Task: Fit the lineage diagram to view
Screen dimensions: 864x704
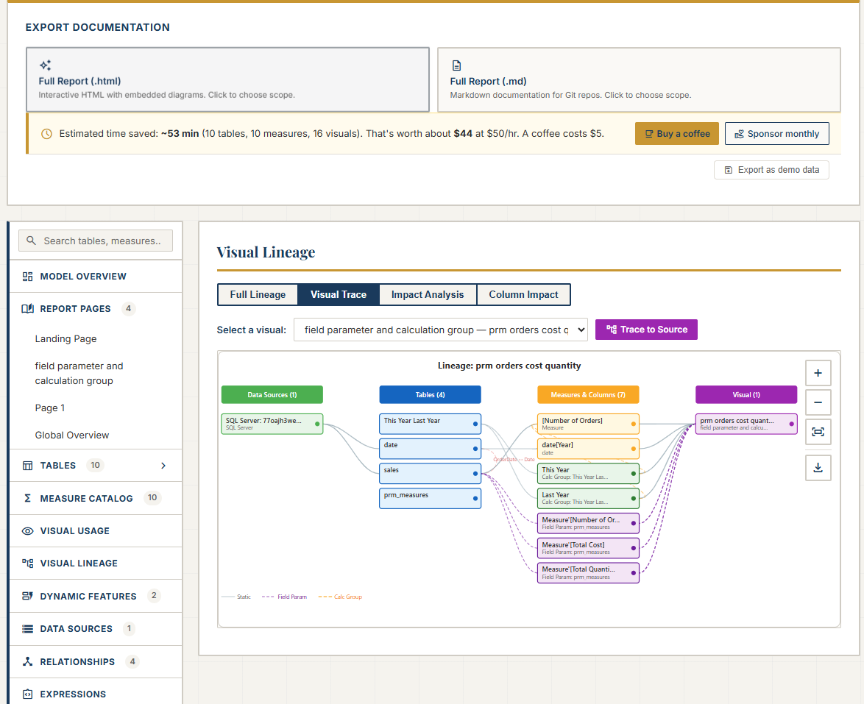Action: 818,432
